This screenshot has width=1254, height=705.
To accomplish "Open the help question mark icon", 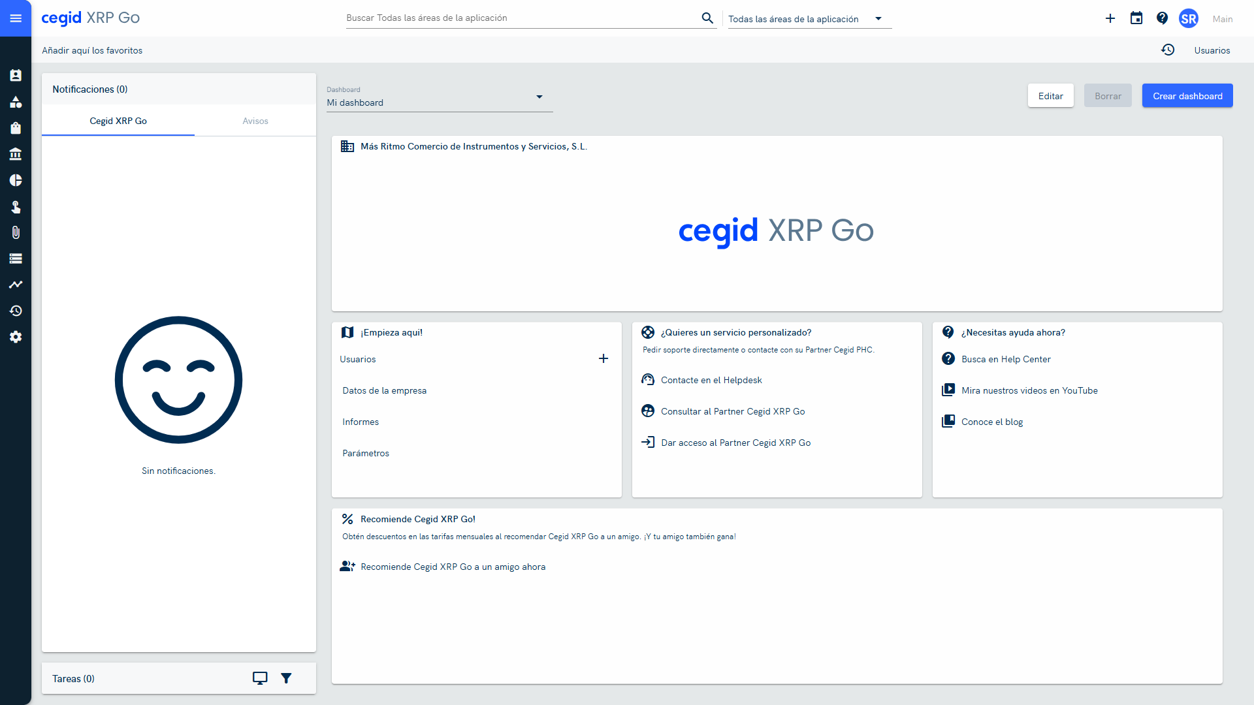I will (1162, 18).
